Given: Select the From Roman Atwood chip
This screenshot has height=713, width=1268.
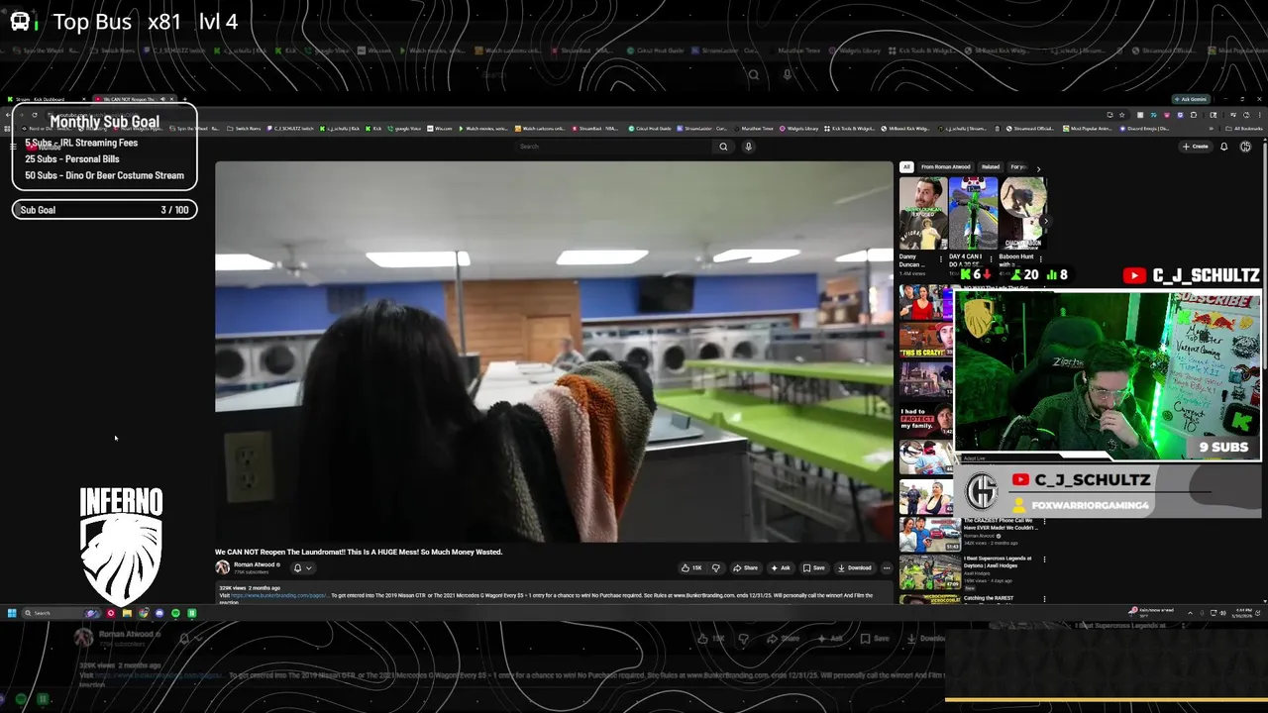Looking at the screenshot, I should coord(945,166).
